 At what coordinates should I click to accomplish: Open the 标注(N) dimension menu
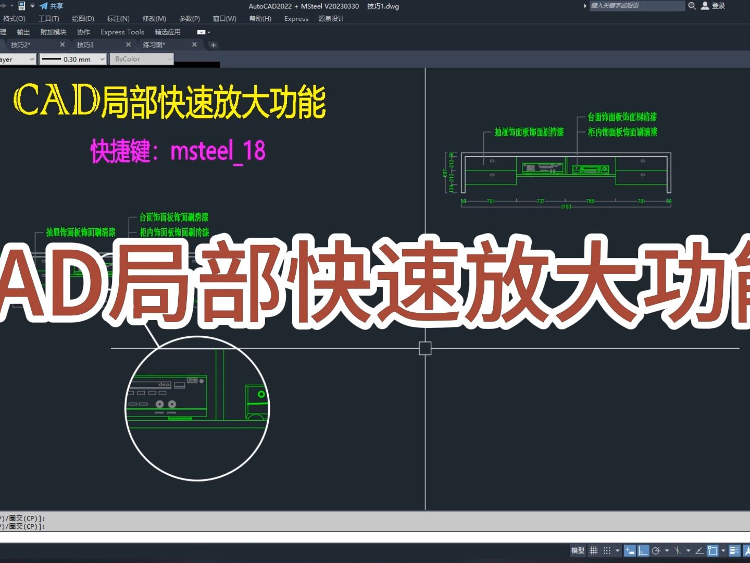(x=118, y=18)
